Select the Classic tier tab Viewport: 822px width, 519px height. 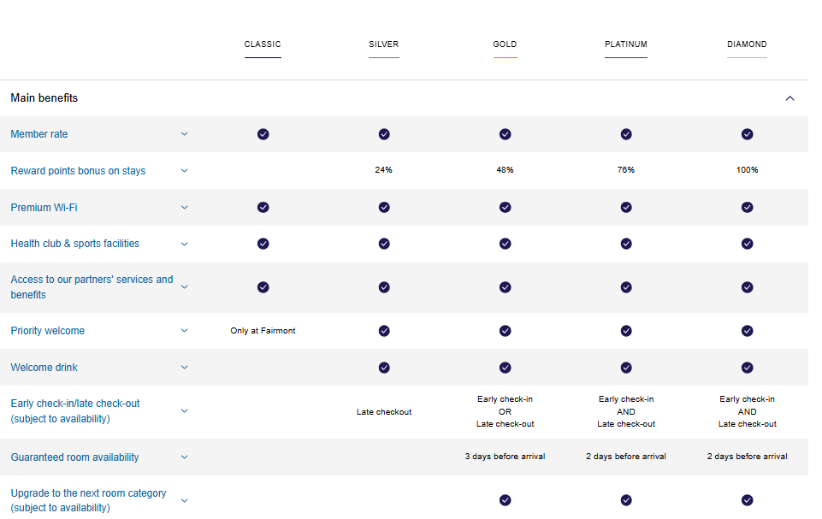263,44
